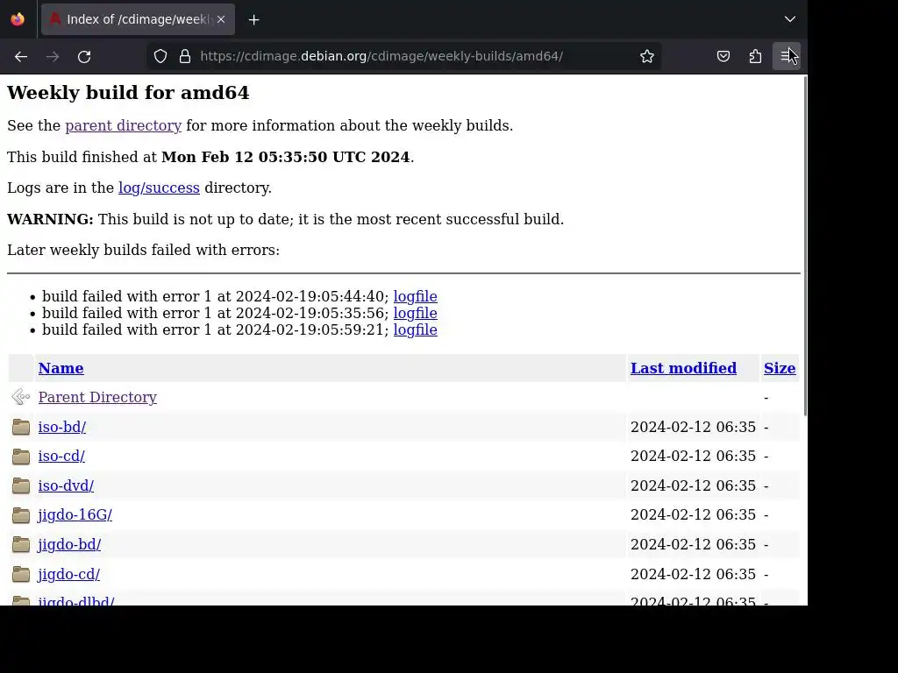Open the Parent Directory entry
This screenshot has width=898, height=673.
tap(97, 397)
